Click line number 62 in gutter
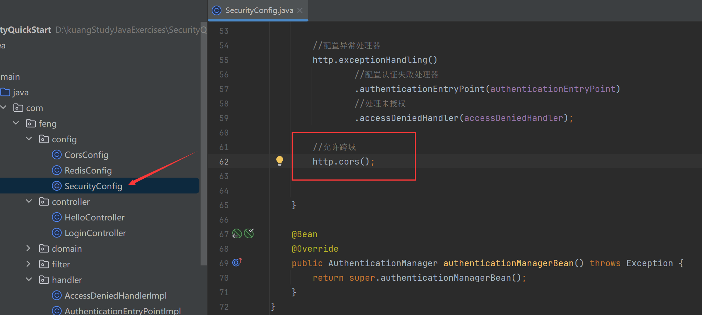 coord(224,162)
